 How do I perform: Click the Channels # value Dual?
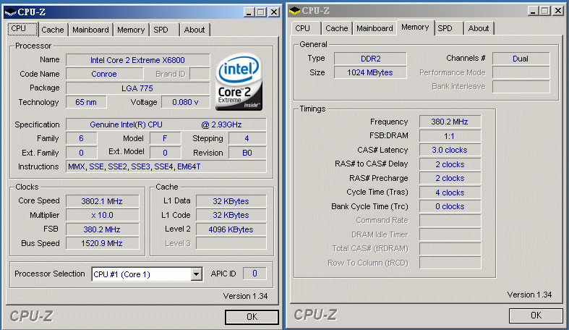click(x=521, y=59)
